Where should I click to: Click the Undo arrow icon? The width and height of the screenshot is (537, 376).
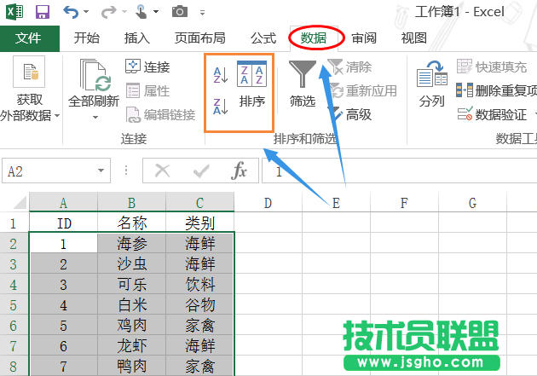tap(71, 12)
